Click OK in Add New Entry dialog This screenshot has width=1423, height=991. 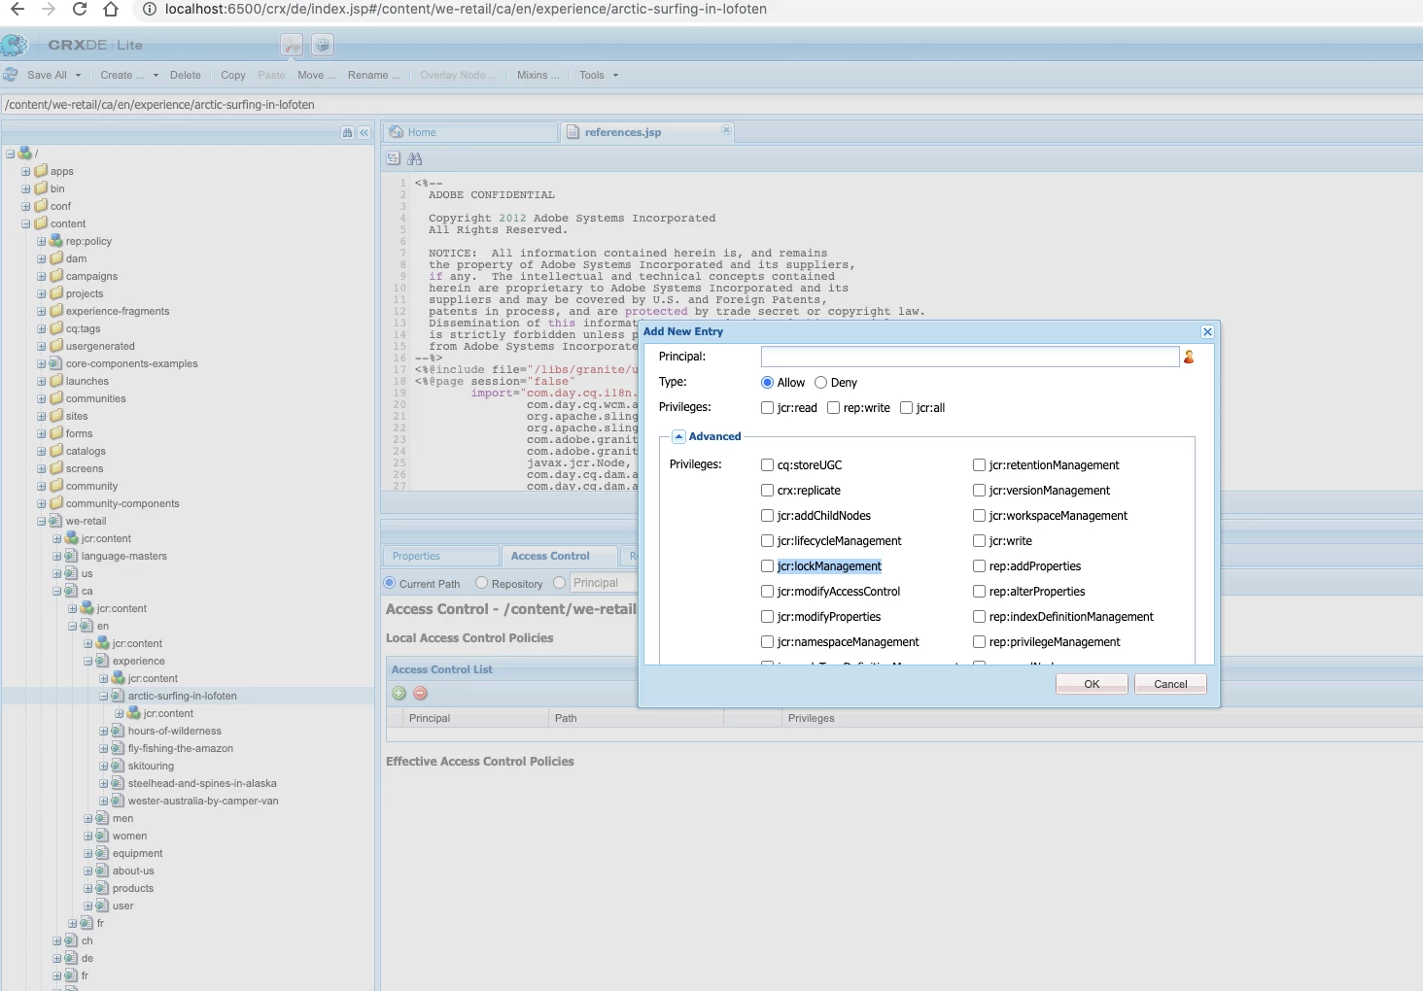click(x=1092, y=684)
